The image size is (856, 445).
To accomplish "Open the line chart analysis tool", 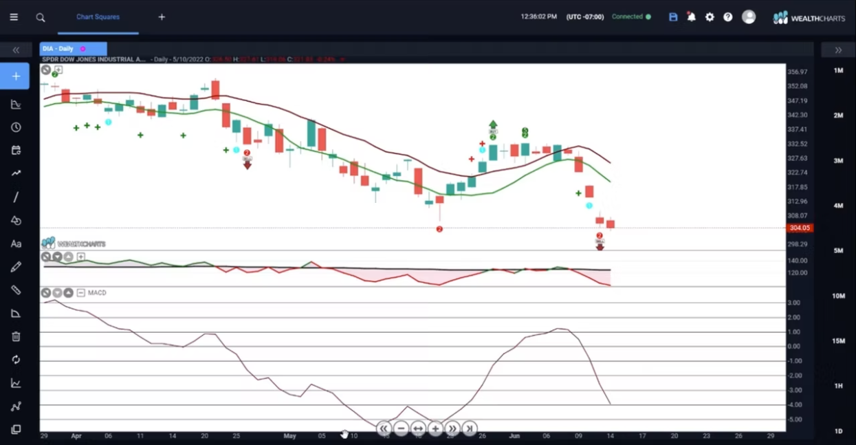I will (x=16, y=383).
